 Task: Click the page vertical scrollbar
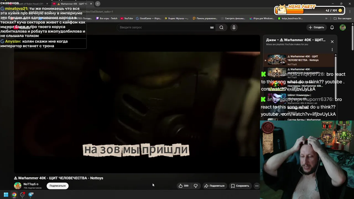click(x=353, y=37)
